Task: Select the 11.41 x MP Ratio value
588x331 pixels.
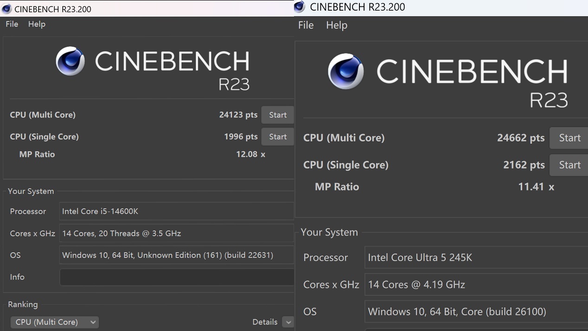Action: pos(536,187)
